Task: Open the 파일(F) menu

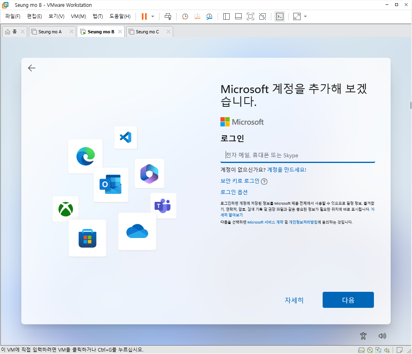Action: [12, 16]
